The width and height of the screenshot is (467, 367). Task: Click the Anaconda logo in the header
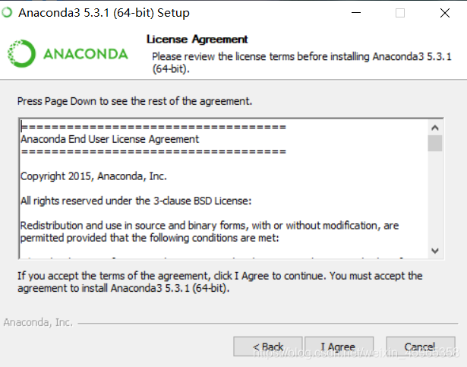pos(68,54)
